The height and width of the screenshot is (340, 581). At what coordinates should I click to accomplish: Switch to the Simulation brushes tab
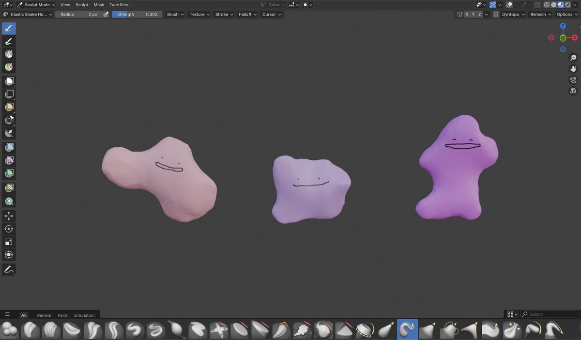click(x=84, y=315)
